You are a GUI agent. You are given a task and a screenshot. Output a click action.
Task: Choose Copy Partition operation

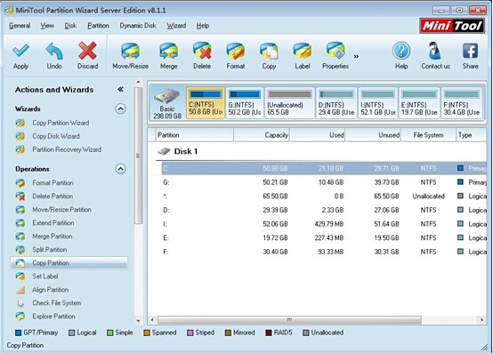(x=69, y=263)
